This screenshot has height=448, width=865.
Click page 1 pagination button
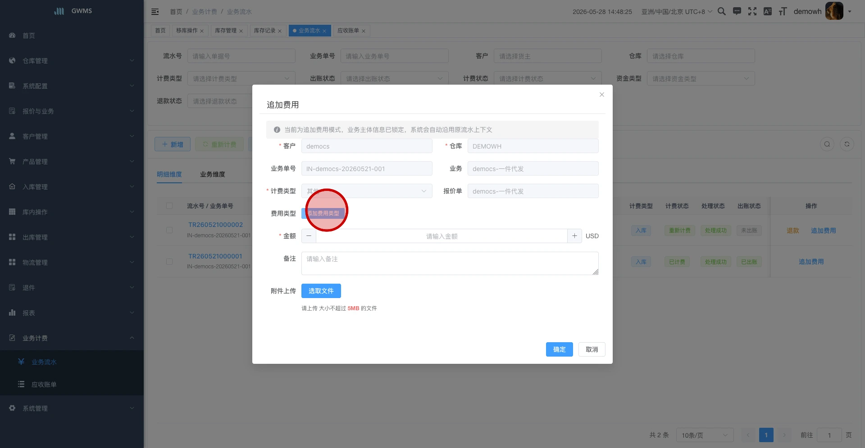[766, 435]
